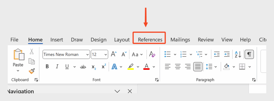
Task: Toggle superscript formatting
Action: (x=104, y=66)
